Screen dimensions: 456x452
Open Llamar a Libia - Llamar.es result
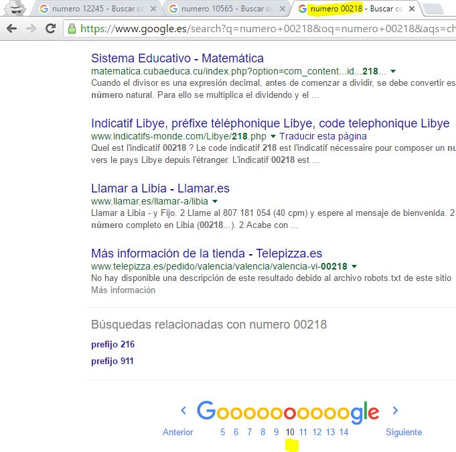(x=160, y=188)
